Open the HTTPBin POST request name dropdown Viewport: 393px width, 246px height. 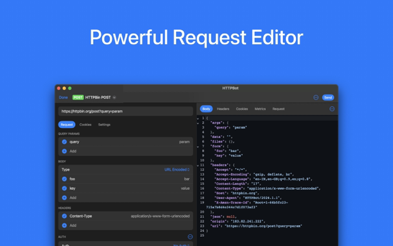pos(114,97)
